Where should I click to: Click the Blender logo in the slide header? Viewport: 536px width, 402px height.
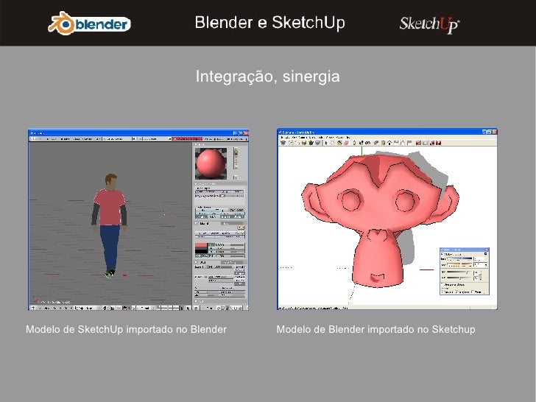pos(89,24)
